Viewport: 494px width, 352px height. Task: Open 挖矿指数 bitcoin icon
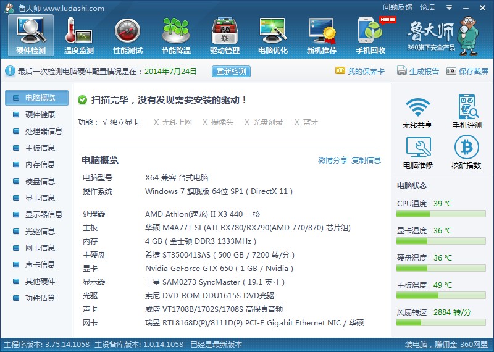click(467, 152)
